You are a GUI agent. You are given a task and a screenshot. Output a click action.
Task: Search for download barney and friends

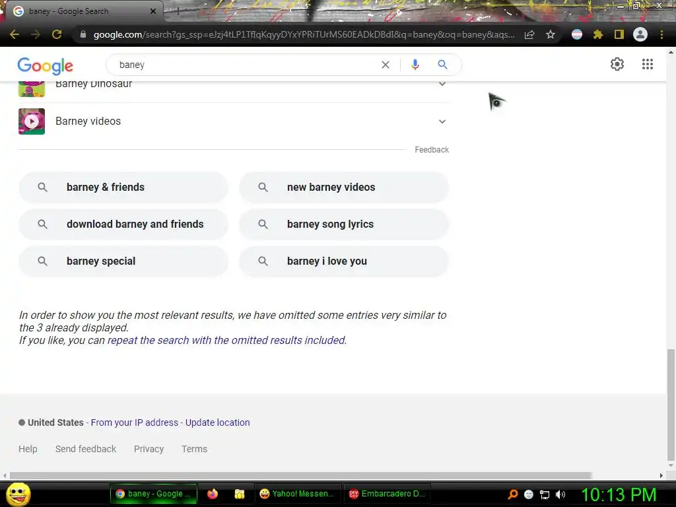[x=123, y=224]
